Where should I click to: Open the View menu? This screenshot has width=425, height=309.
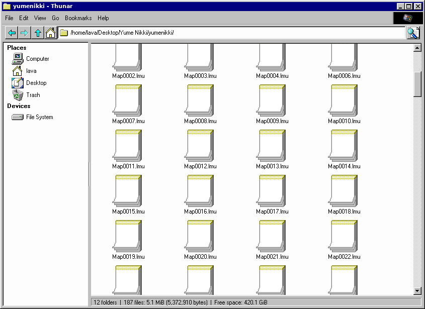40,18
